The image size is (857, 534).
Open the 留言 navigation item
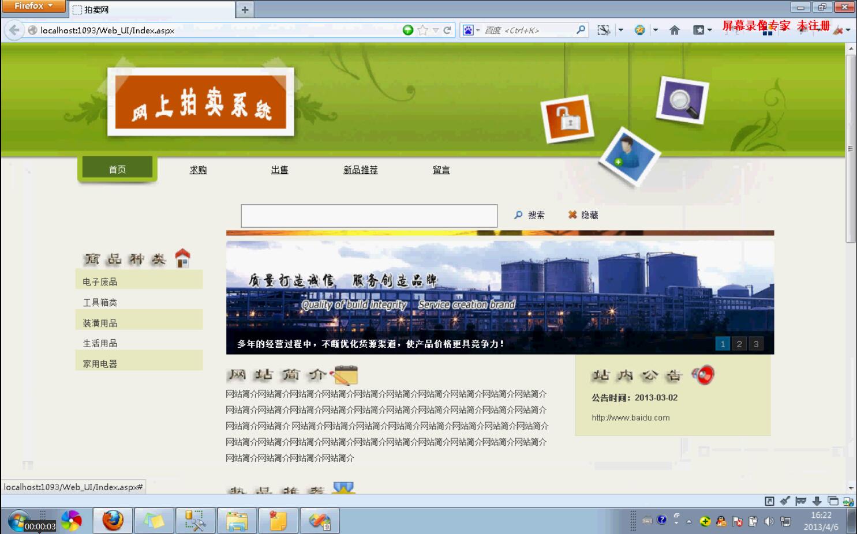[441, 170]
